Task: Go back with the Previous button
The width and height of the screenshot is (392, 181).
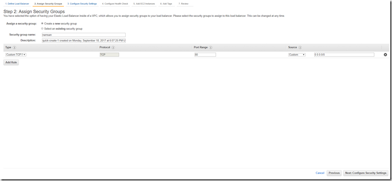Action: [334, 173]
